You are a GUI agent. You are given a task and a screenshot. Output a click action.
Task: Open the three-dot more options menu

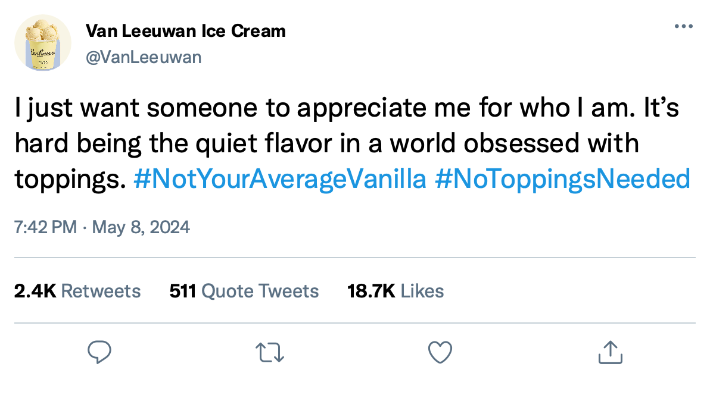[683, 27]
